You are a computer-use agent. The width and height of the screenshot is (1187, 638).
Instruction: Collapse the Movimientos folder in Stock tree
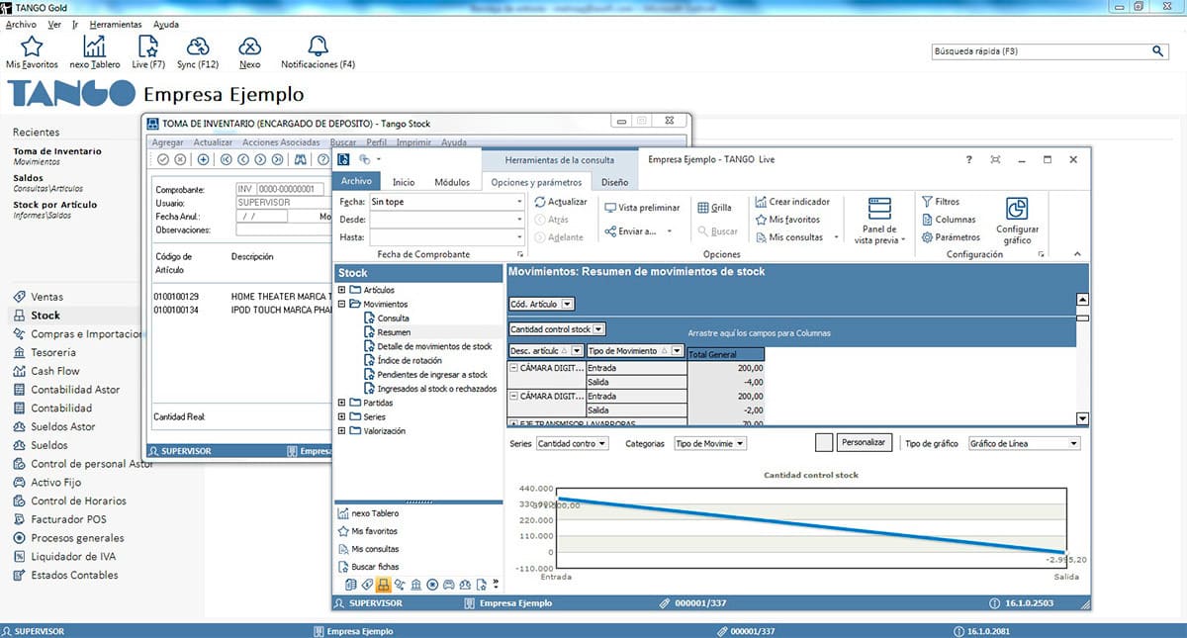coord(342,304)
